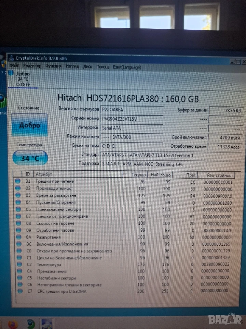This screenshot has height=329, width=246.
Task: Click threshold value 67 in row 07
Action: (x=192, y=217)
